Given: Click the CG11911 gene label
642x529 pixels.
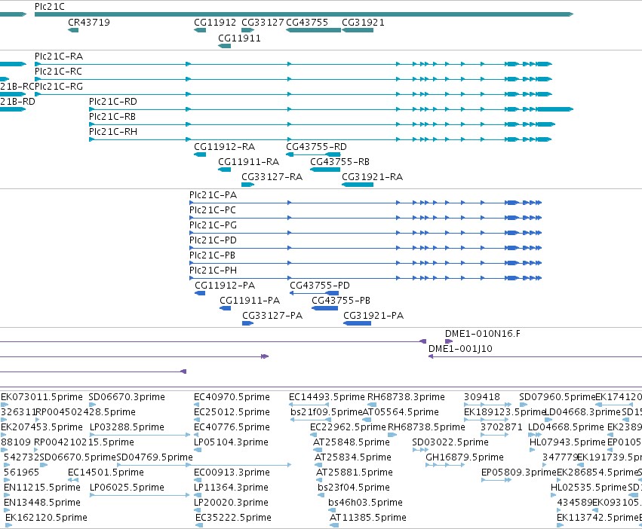Looking at the screenshot, I should (239, 38).
